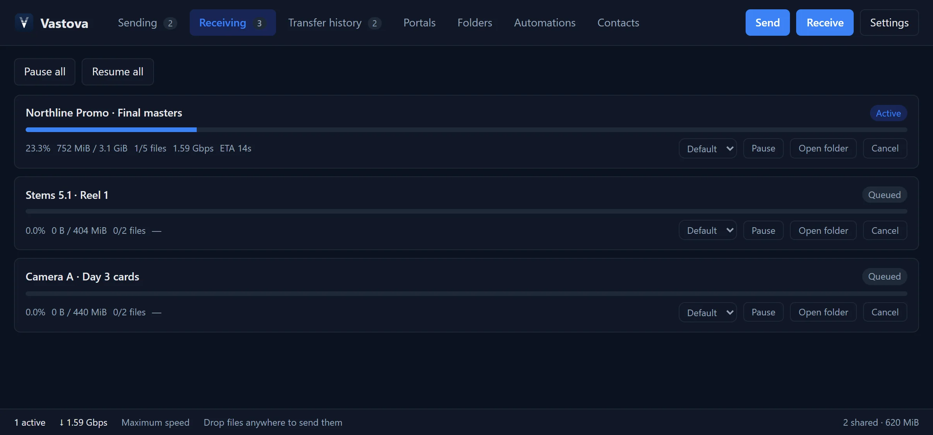933x435 pixels.
Task: Click '0 B / 404 MiB' size text
Action: (x=79, y=231)
